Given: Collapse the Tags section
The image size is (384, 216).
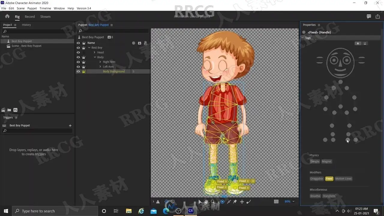Looking at the screenshot, I should coord(302,38).
